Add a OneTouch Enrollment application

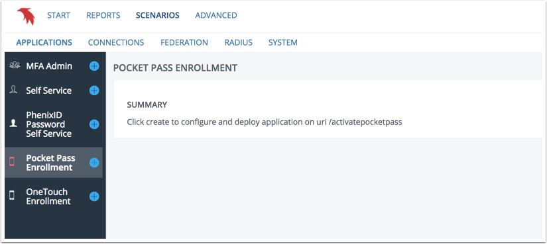(x=94, y=196)
